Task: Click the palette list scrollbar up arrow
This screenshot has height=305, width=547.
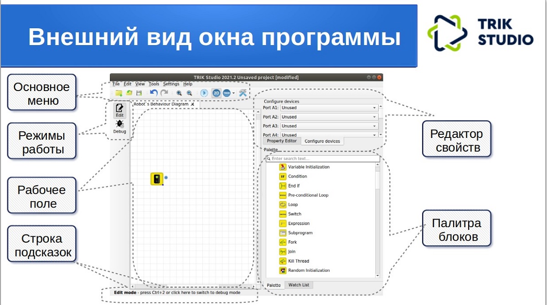Action: (377, 165)
